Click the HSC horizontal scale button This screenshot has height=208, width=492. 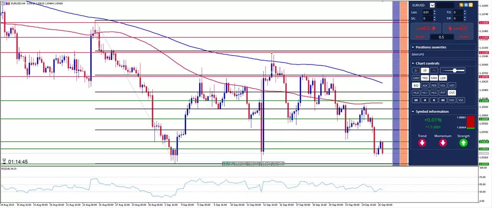(x=452, y=100)
